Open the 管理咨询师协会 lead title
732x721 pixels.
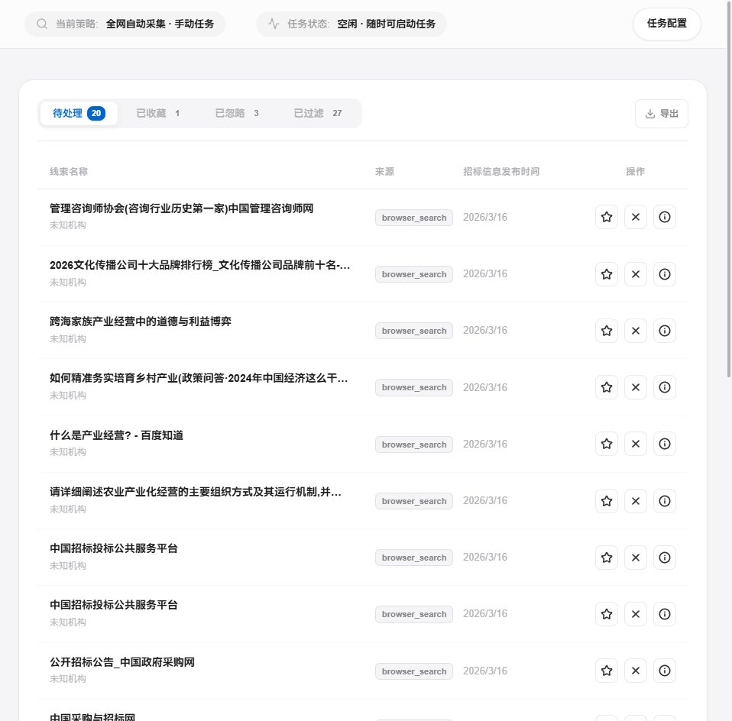point(181,209)
